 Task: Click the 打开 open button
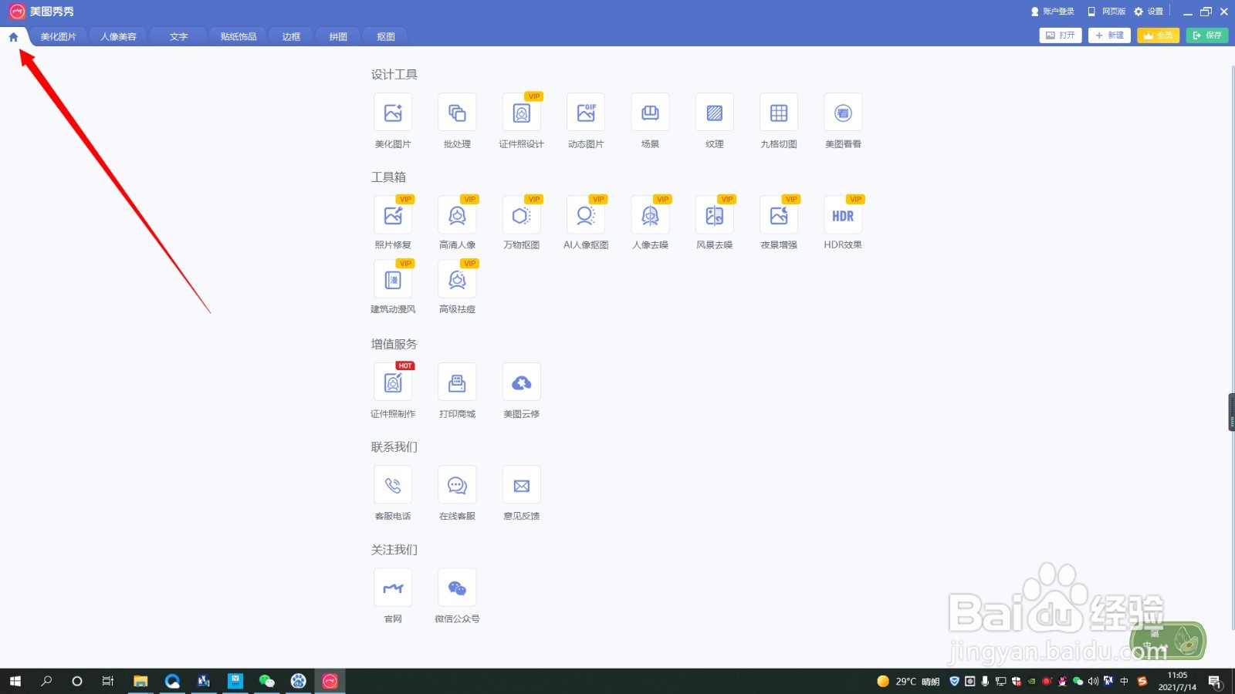click(x=1061, y=35)
